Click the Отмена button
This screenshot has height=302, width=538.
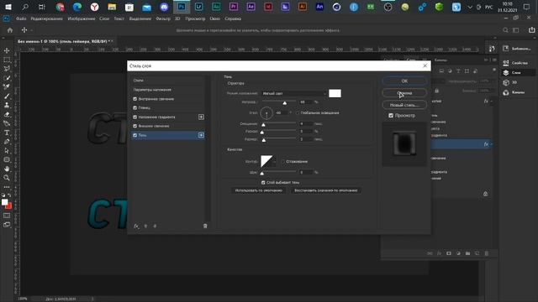(x=404, y=93)
